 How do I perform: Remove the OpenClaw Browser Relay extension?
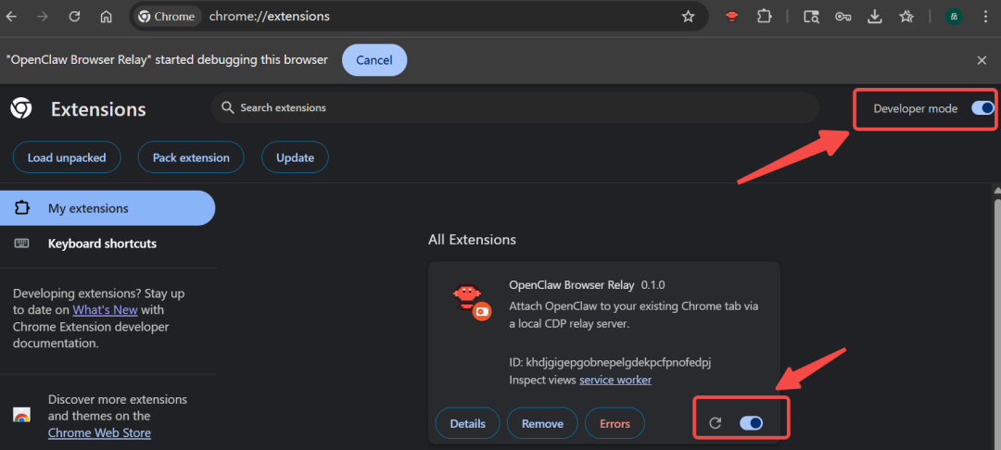(x=542, y=424)
